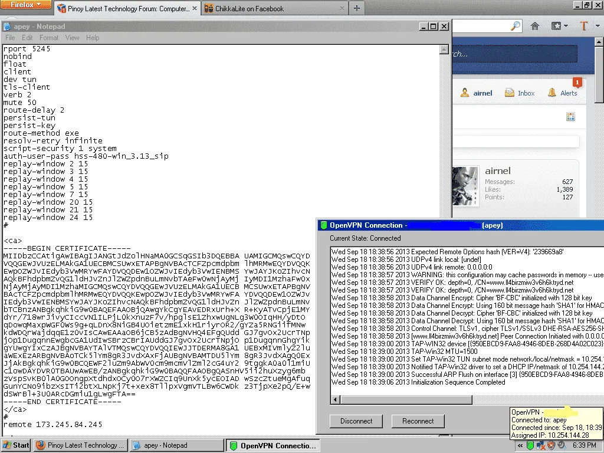
Task: Click the Alerts bell icon
Action: coord(552,93)
